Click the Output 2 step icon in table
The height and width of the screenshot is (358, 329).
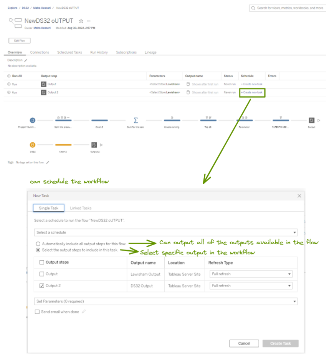43,92
